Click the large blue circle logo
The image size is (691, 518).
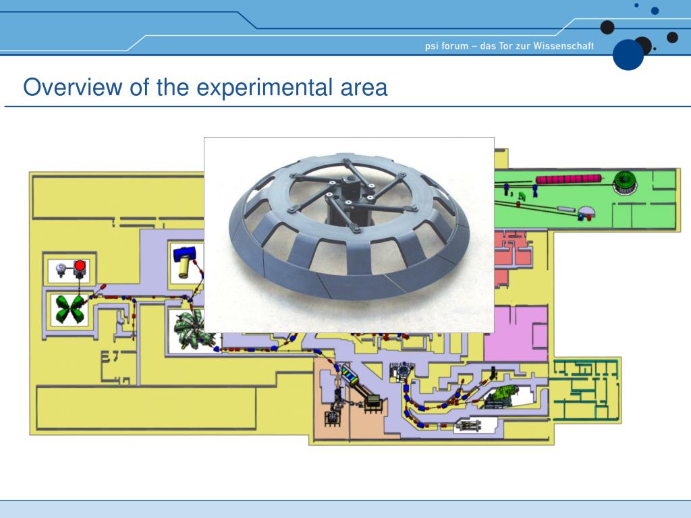pyautogui.click(x=628, y=55)
